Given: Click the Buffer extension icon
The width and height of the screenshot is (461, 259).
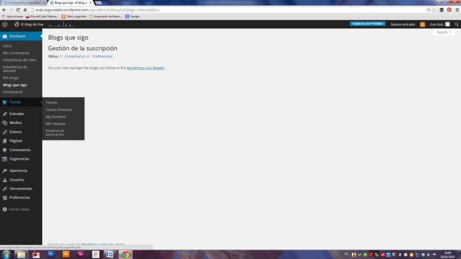Looking at the screenshot, I should [x=441, y=10].
